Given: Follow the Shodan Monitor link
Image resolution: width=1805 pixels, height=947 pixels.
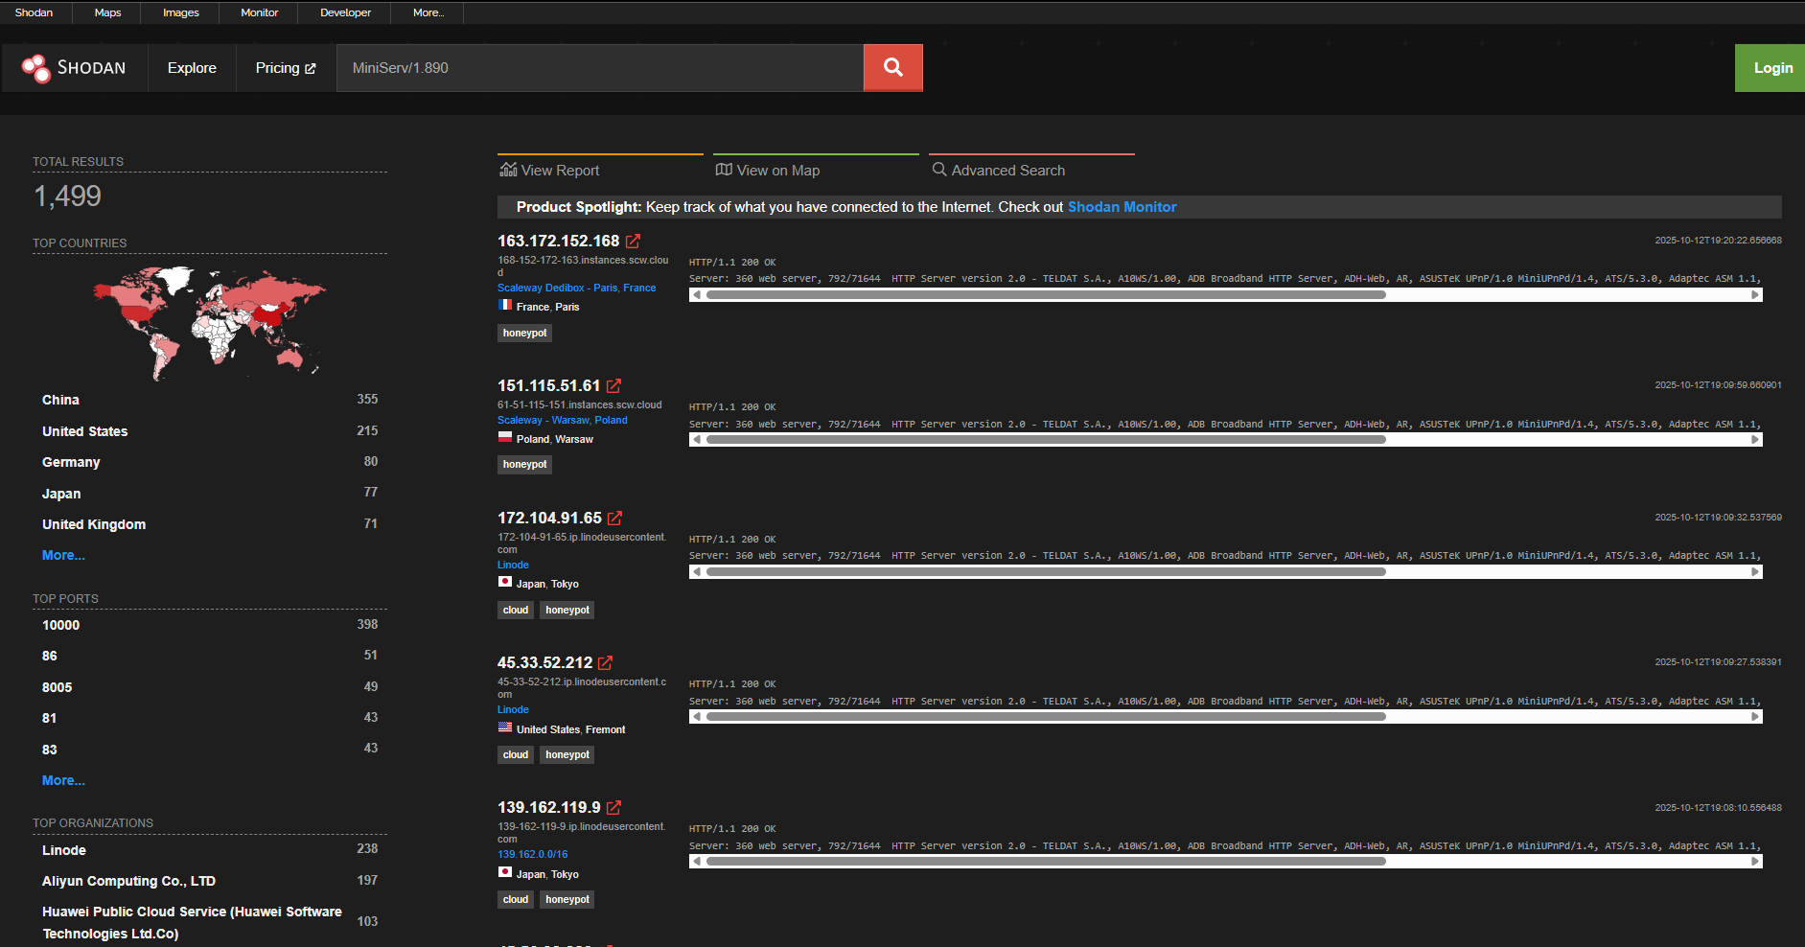Looking at the screenshot, I should [x=1122, y=207].
